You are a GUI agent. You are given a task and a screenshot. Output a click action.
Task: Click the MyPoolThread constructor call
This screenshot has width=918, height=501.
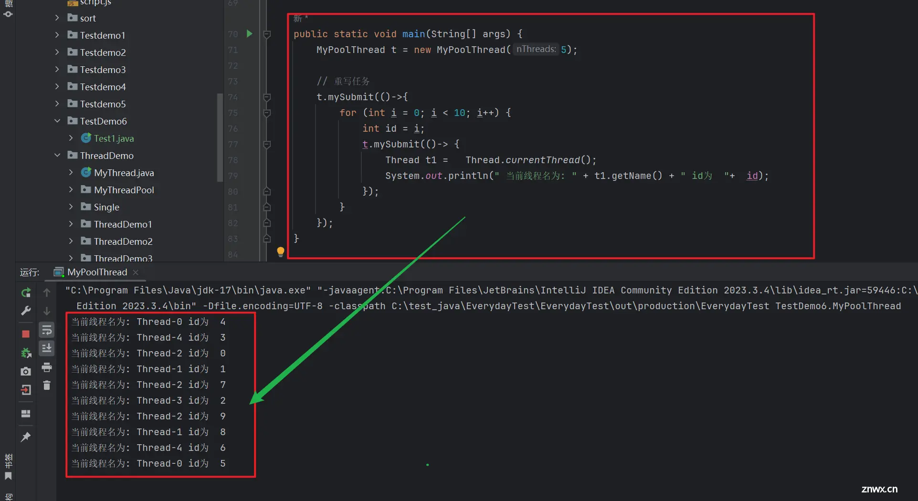(x=471, y=50)
